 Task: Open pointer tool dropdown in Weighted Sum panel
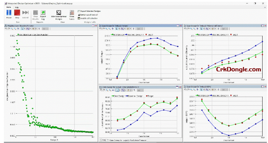coord(24,29)
